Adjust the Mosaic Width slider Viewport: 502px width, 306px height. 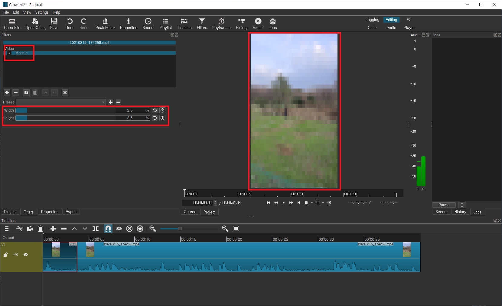[83, 110]
